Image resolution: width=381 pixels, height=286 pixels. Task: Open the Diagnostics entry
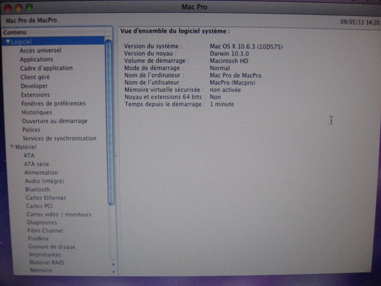click(x=42, y=223)
